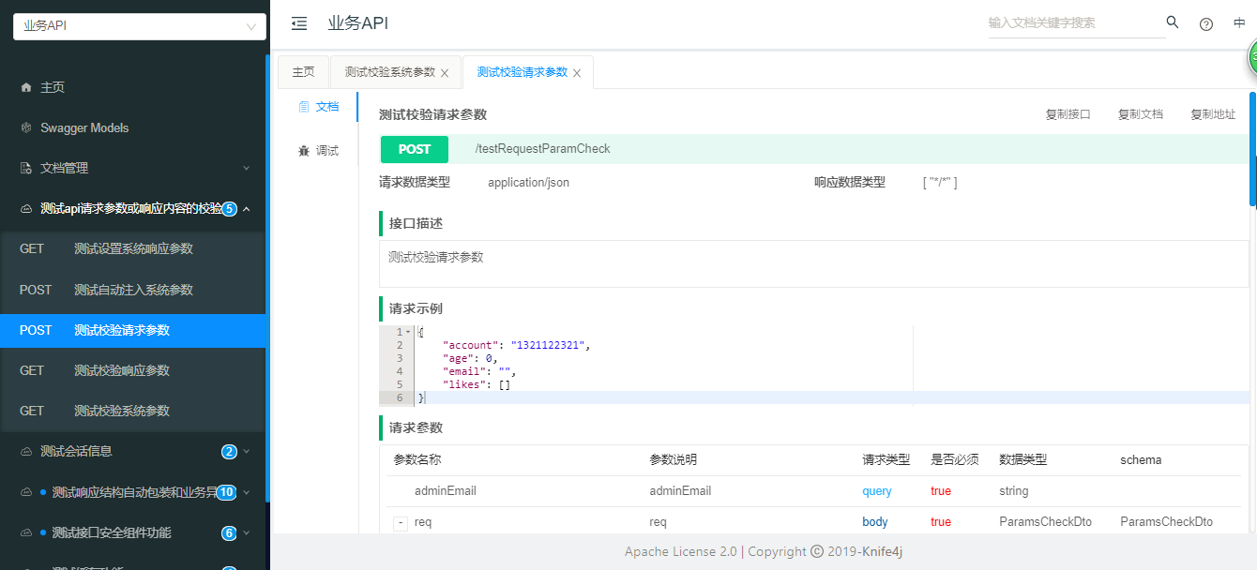Click inside the 请求示例 JSON editor
This screenshot has width=1257, height=570.
coord(814,366)
